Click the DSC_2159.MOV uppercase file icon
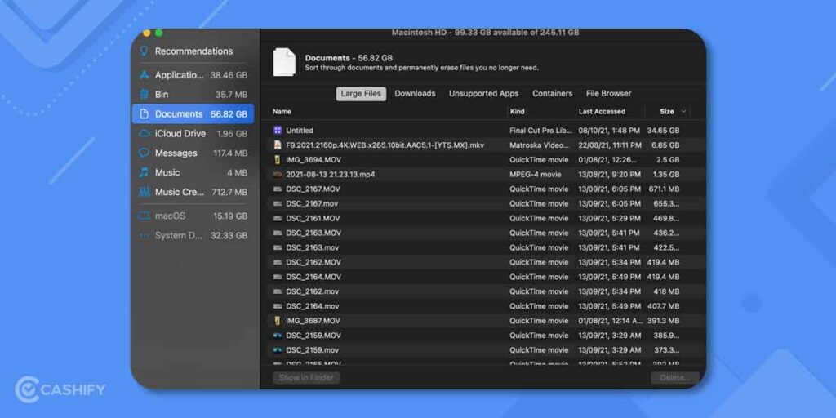The width and height of the screenshot is (836, 418). tap(278, 336)
